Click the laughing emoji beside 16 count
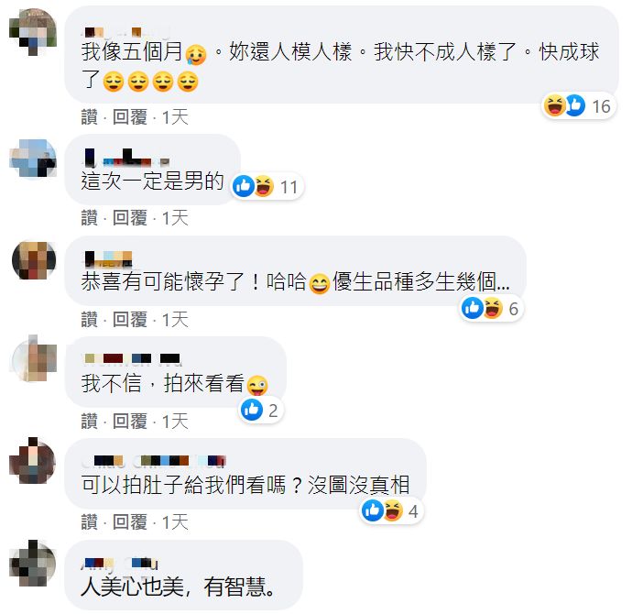The image size is (632, 614). [554, 105]
